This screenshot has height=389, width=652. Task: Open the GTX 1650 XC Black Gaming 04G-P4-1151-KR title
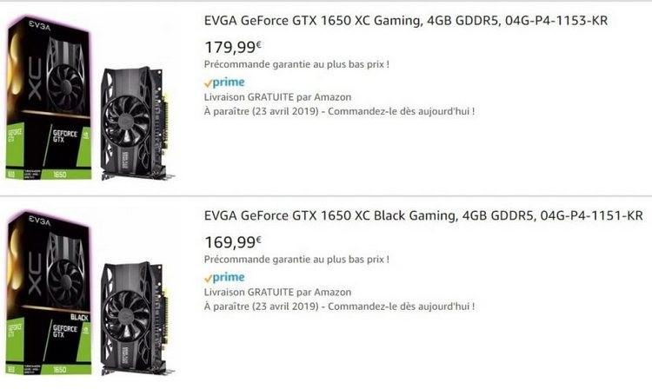tap(423, 216)
